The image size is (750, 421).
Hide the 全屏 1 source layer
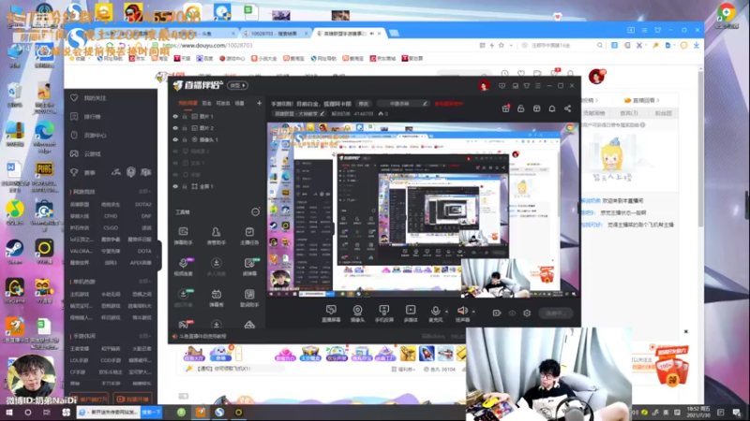pyautogui.click(x=175, y=186)
